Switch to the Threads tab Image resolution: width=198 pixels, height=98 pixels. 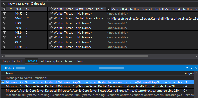coord(32,61)
